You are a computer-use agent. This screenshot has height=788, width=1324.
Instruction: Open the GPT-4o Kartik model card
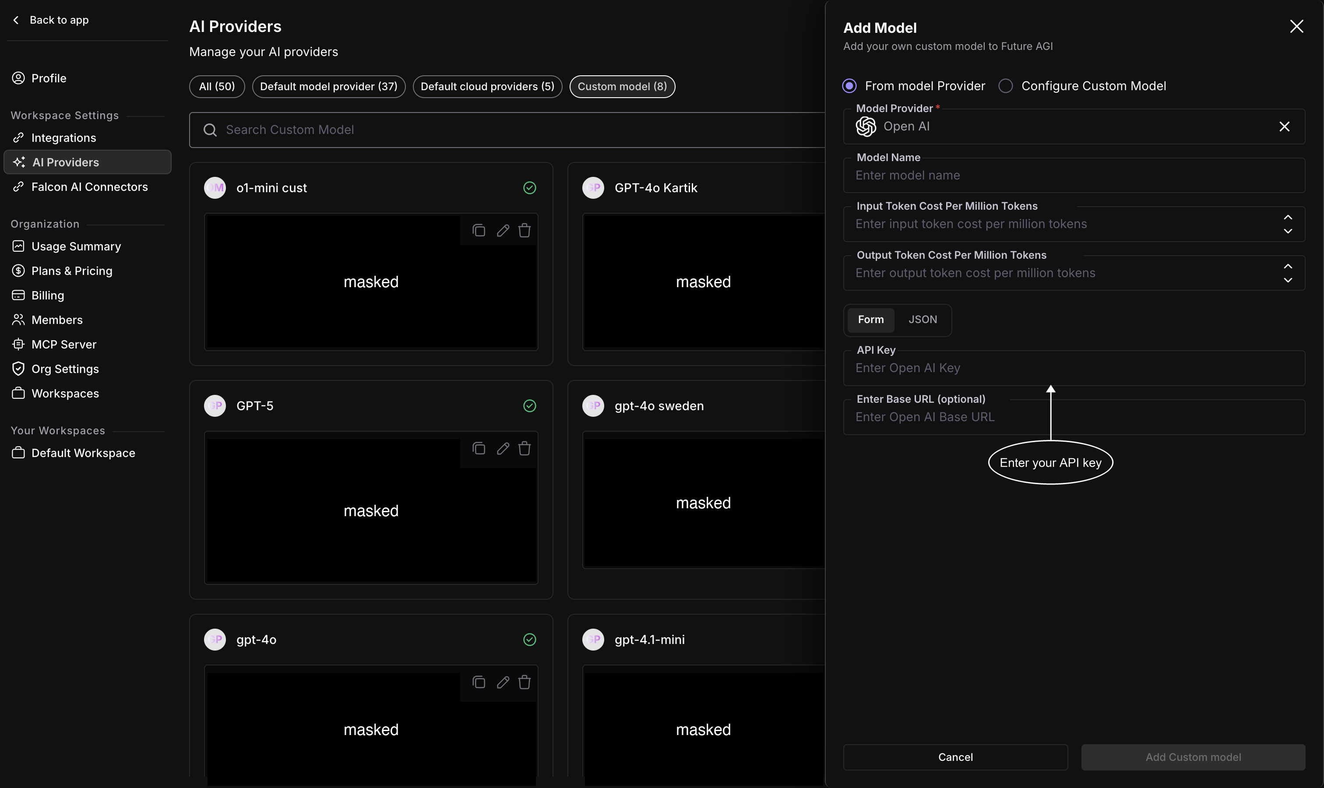[x=696, y=264]
